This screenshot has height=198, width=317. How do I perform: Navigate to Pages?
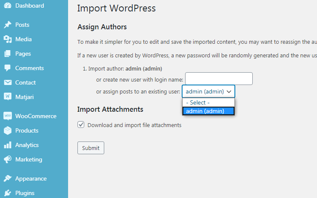[x=23, y=54]
